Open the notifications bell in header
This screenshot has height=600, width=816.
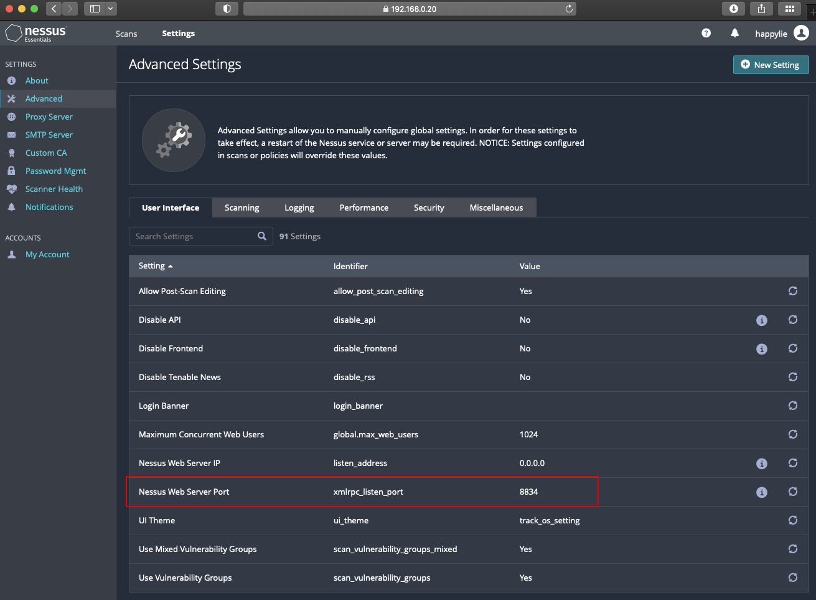click(734, 33)
